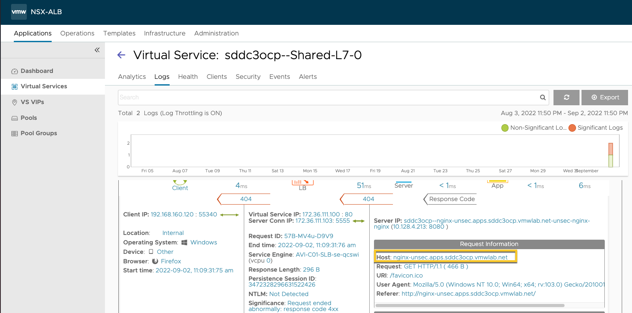
Task: Filter by Virtual Service IP 172.36.111.100
Action: coord(321,214)
